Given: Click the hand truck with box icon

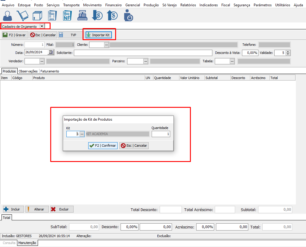Looking at the screenshot, I should [x=22, y=15].
